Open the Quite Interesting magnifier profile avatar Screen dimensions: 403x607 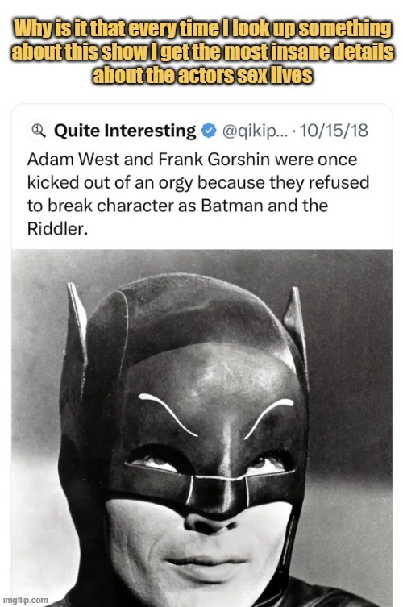click(x=39, y=131)
